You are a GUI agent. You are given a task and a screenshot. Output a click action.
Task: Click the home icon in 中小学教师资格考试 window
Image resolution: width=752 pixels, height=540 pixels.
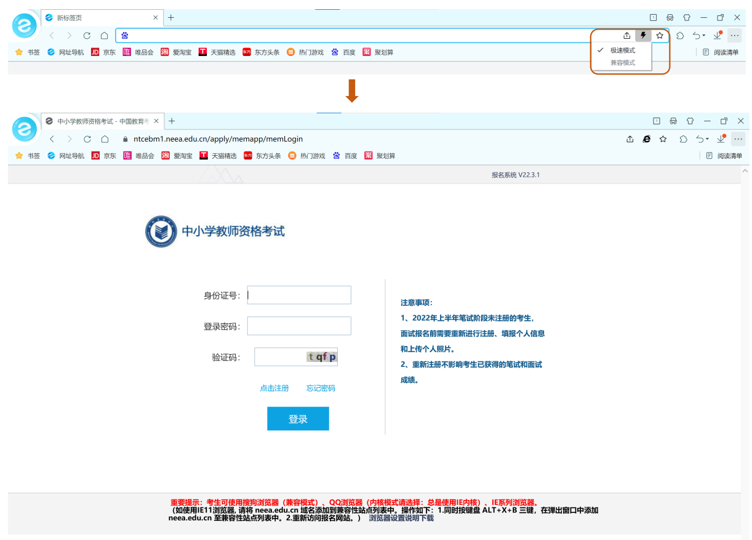105,139
